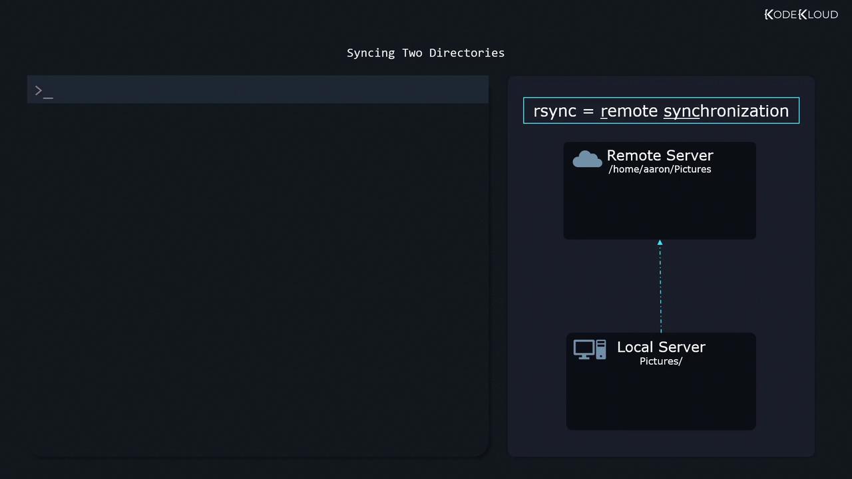Click the word rsync in definition box
This screenshot has height=479, width=852.
click(x=554, y=111)
